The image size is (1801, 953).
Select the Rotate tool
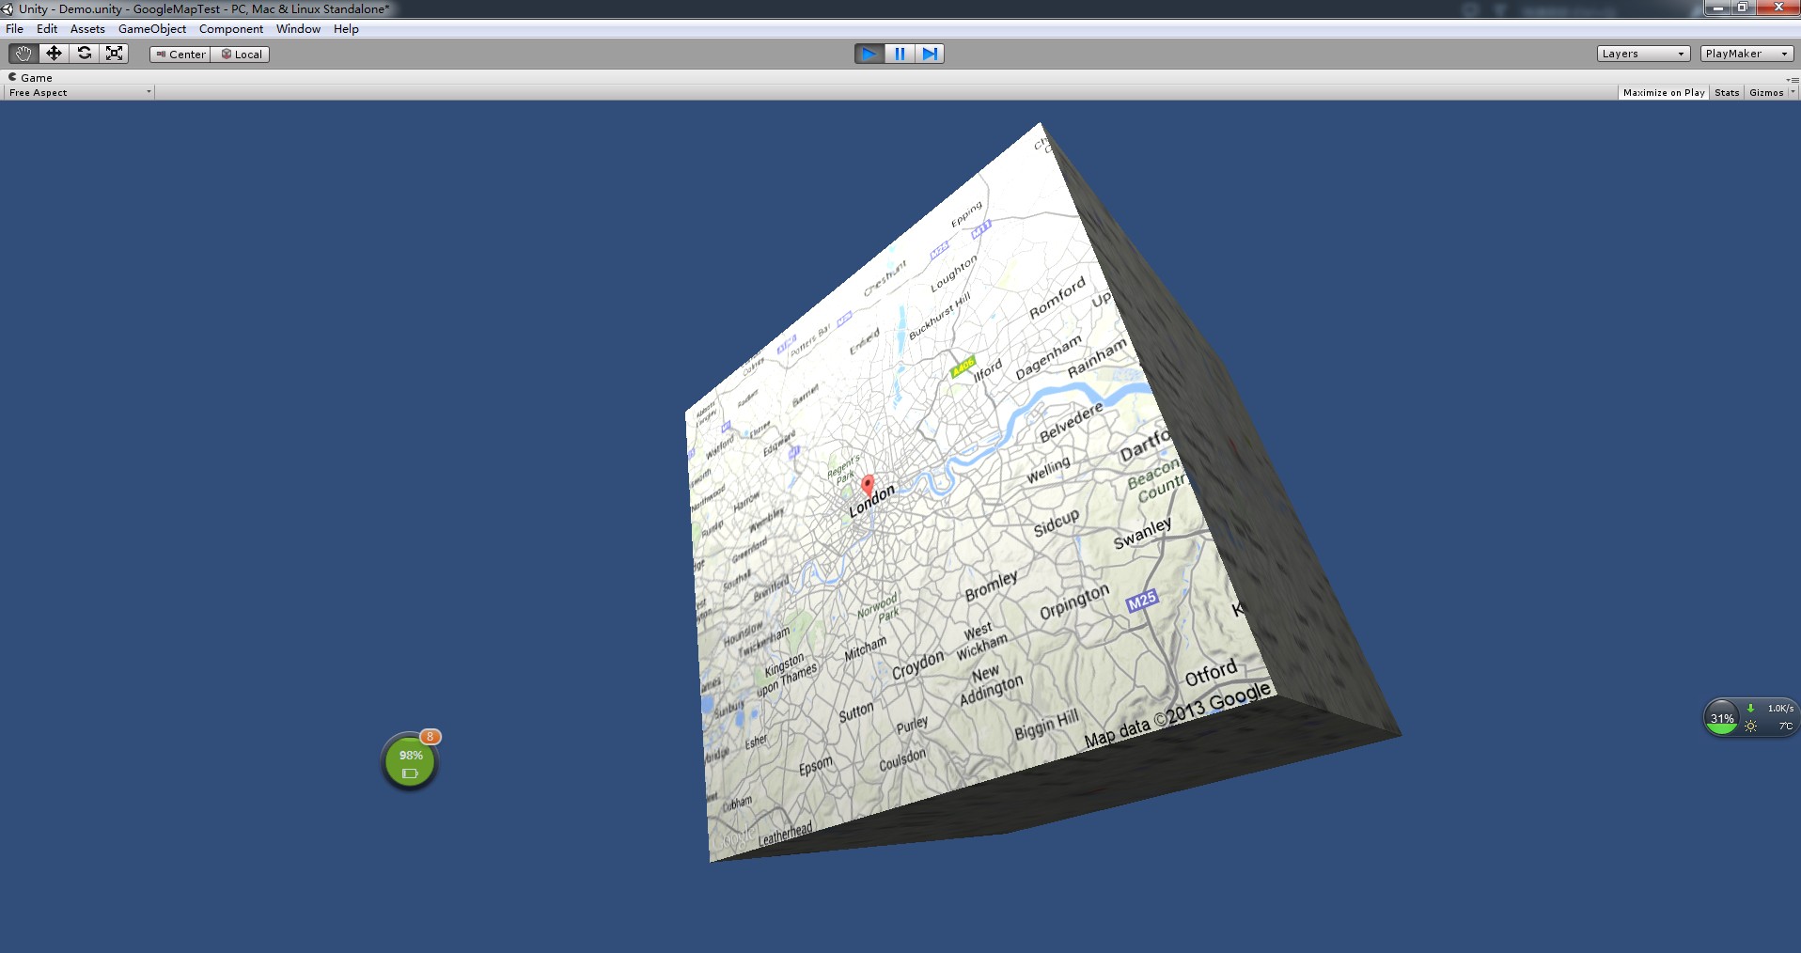[85, 54]
